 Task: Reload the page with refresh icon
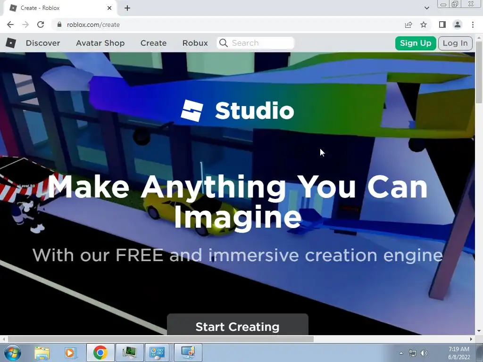[x=41, y=25]
